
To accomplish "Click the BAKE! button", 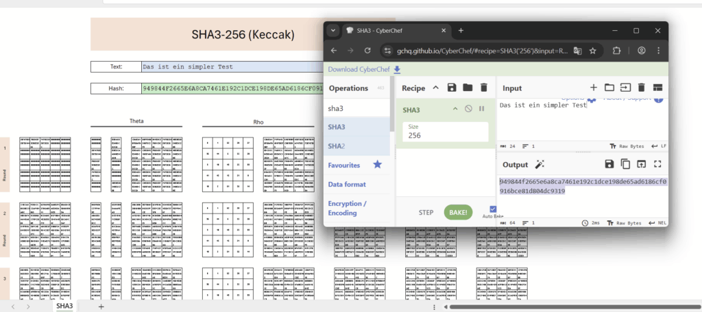I will coord(458,212).
